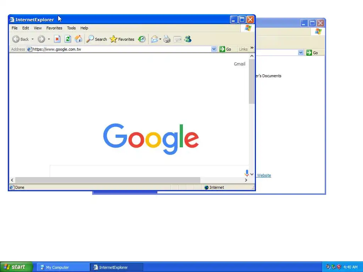Open the Search magnifier toolbar button
Screen dimensions: 363x272
[96, 39]
